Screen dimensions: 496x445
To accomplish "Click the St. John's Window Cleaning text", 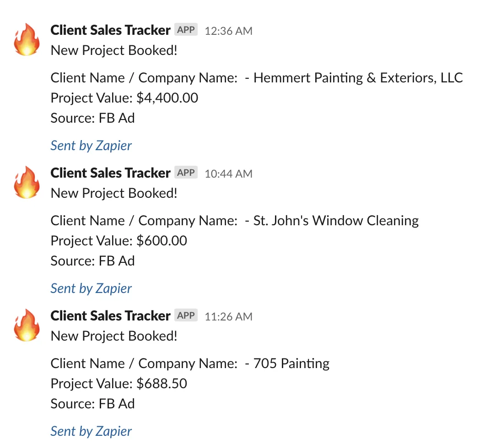I will tap(336, 221).
